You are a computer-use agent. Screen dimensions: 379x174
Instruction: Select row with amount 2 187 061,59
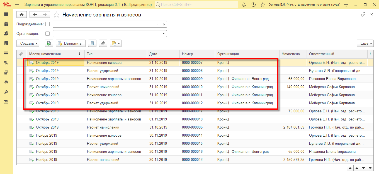[195, 127]
